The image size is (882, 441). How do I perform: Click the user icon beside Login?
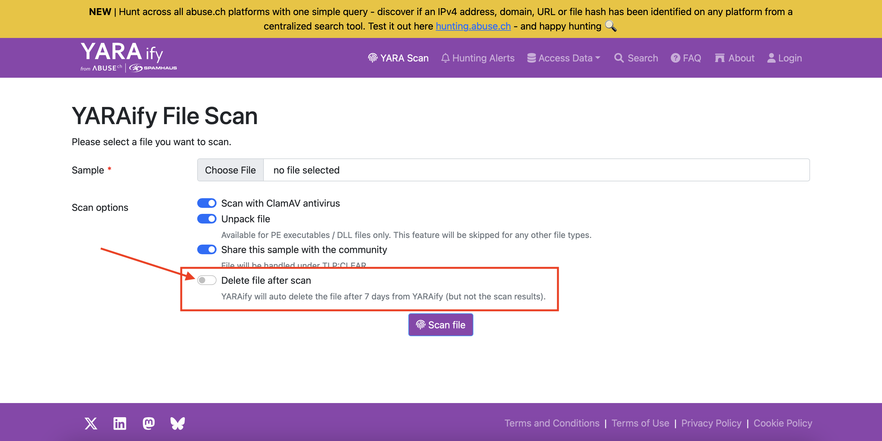point(771,58)
